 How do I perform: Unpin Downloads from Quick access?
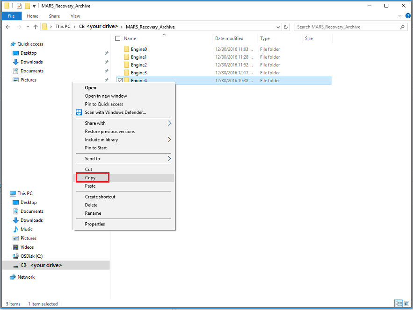(x=107, y=62)
